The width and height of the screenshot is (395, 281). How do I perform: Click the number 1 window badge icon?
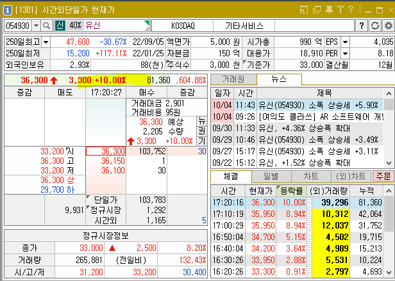7,10
